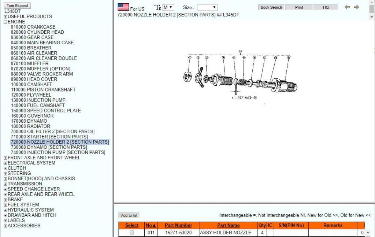Click ASSY HOLDER NOZZLE part name
Screen dimensions: 375x237
click(x=226, y=233)
